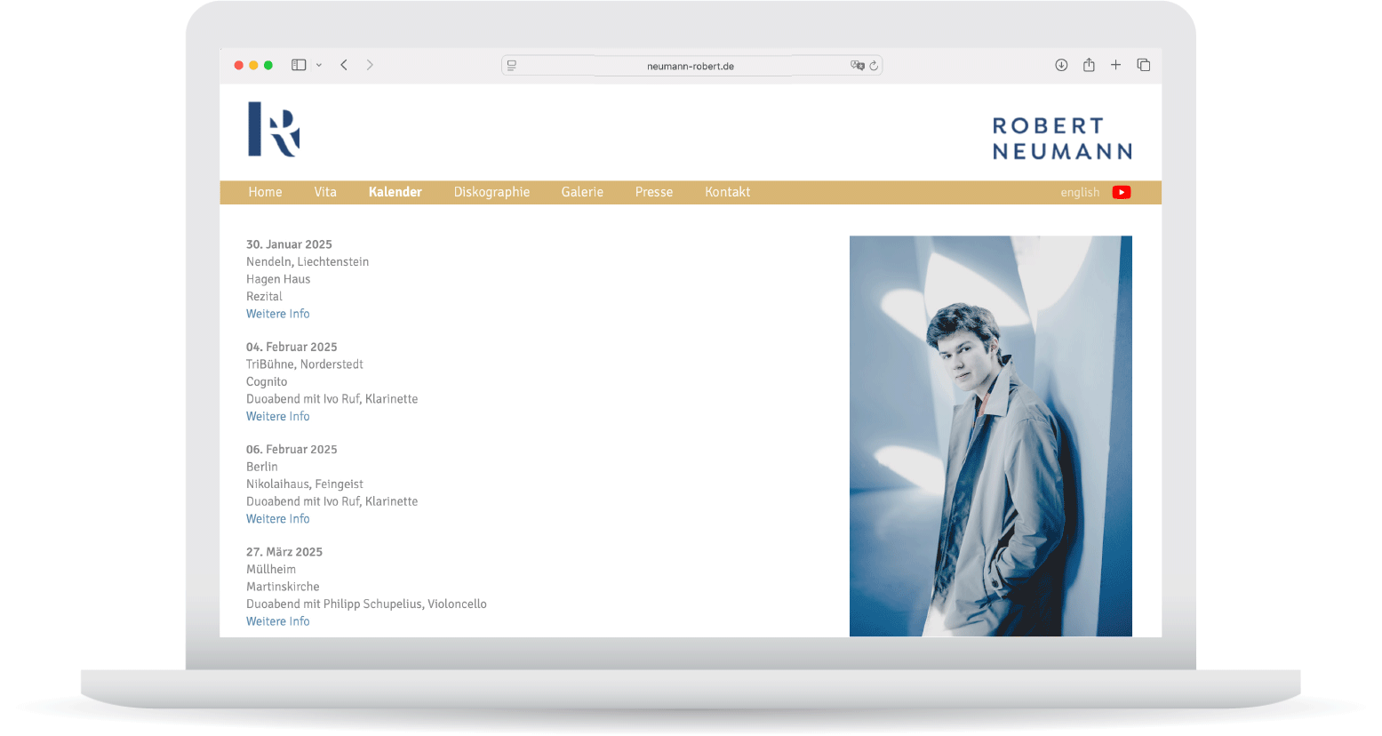Open the YouTube channel icon
Screen dimensions: 1382x736
[x=1122, y=192]
